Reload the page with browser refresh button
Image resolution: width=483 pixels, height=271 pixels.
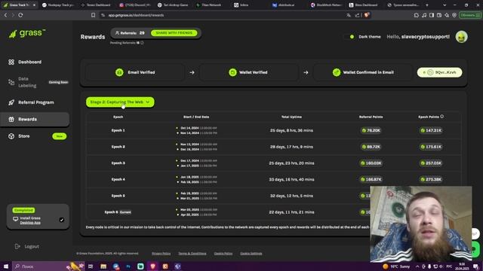tap(20, 15)
